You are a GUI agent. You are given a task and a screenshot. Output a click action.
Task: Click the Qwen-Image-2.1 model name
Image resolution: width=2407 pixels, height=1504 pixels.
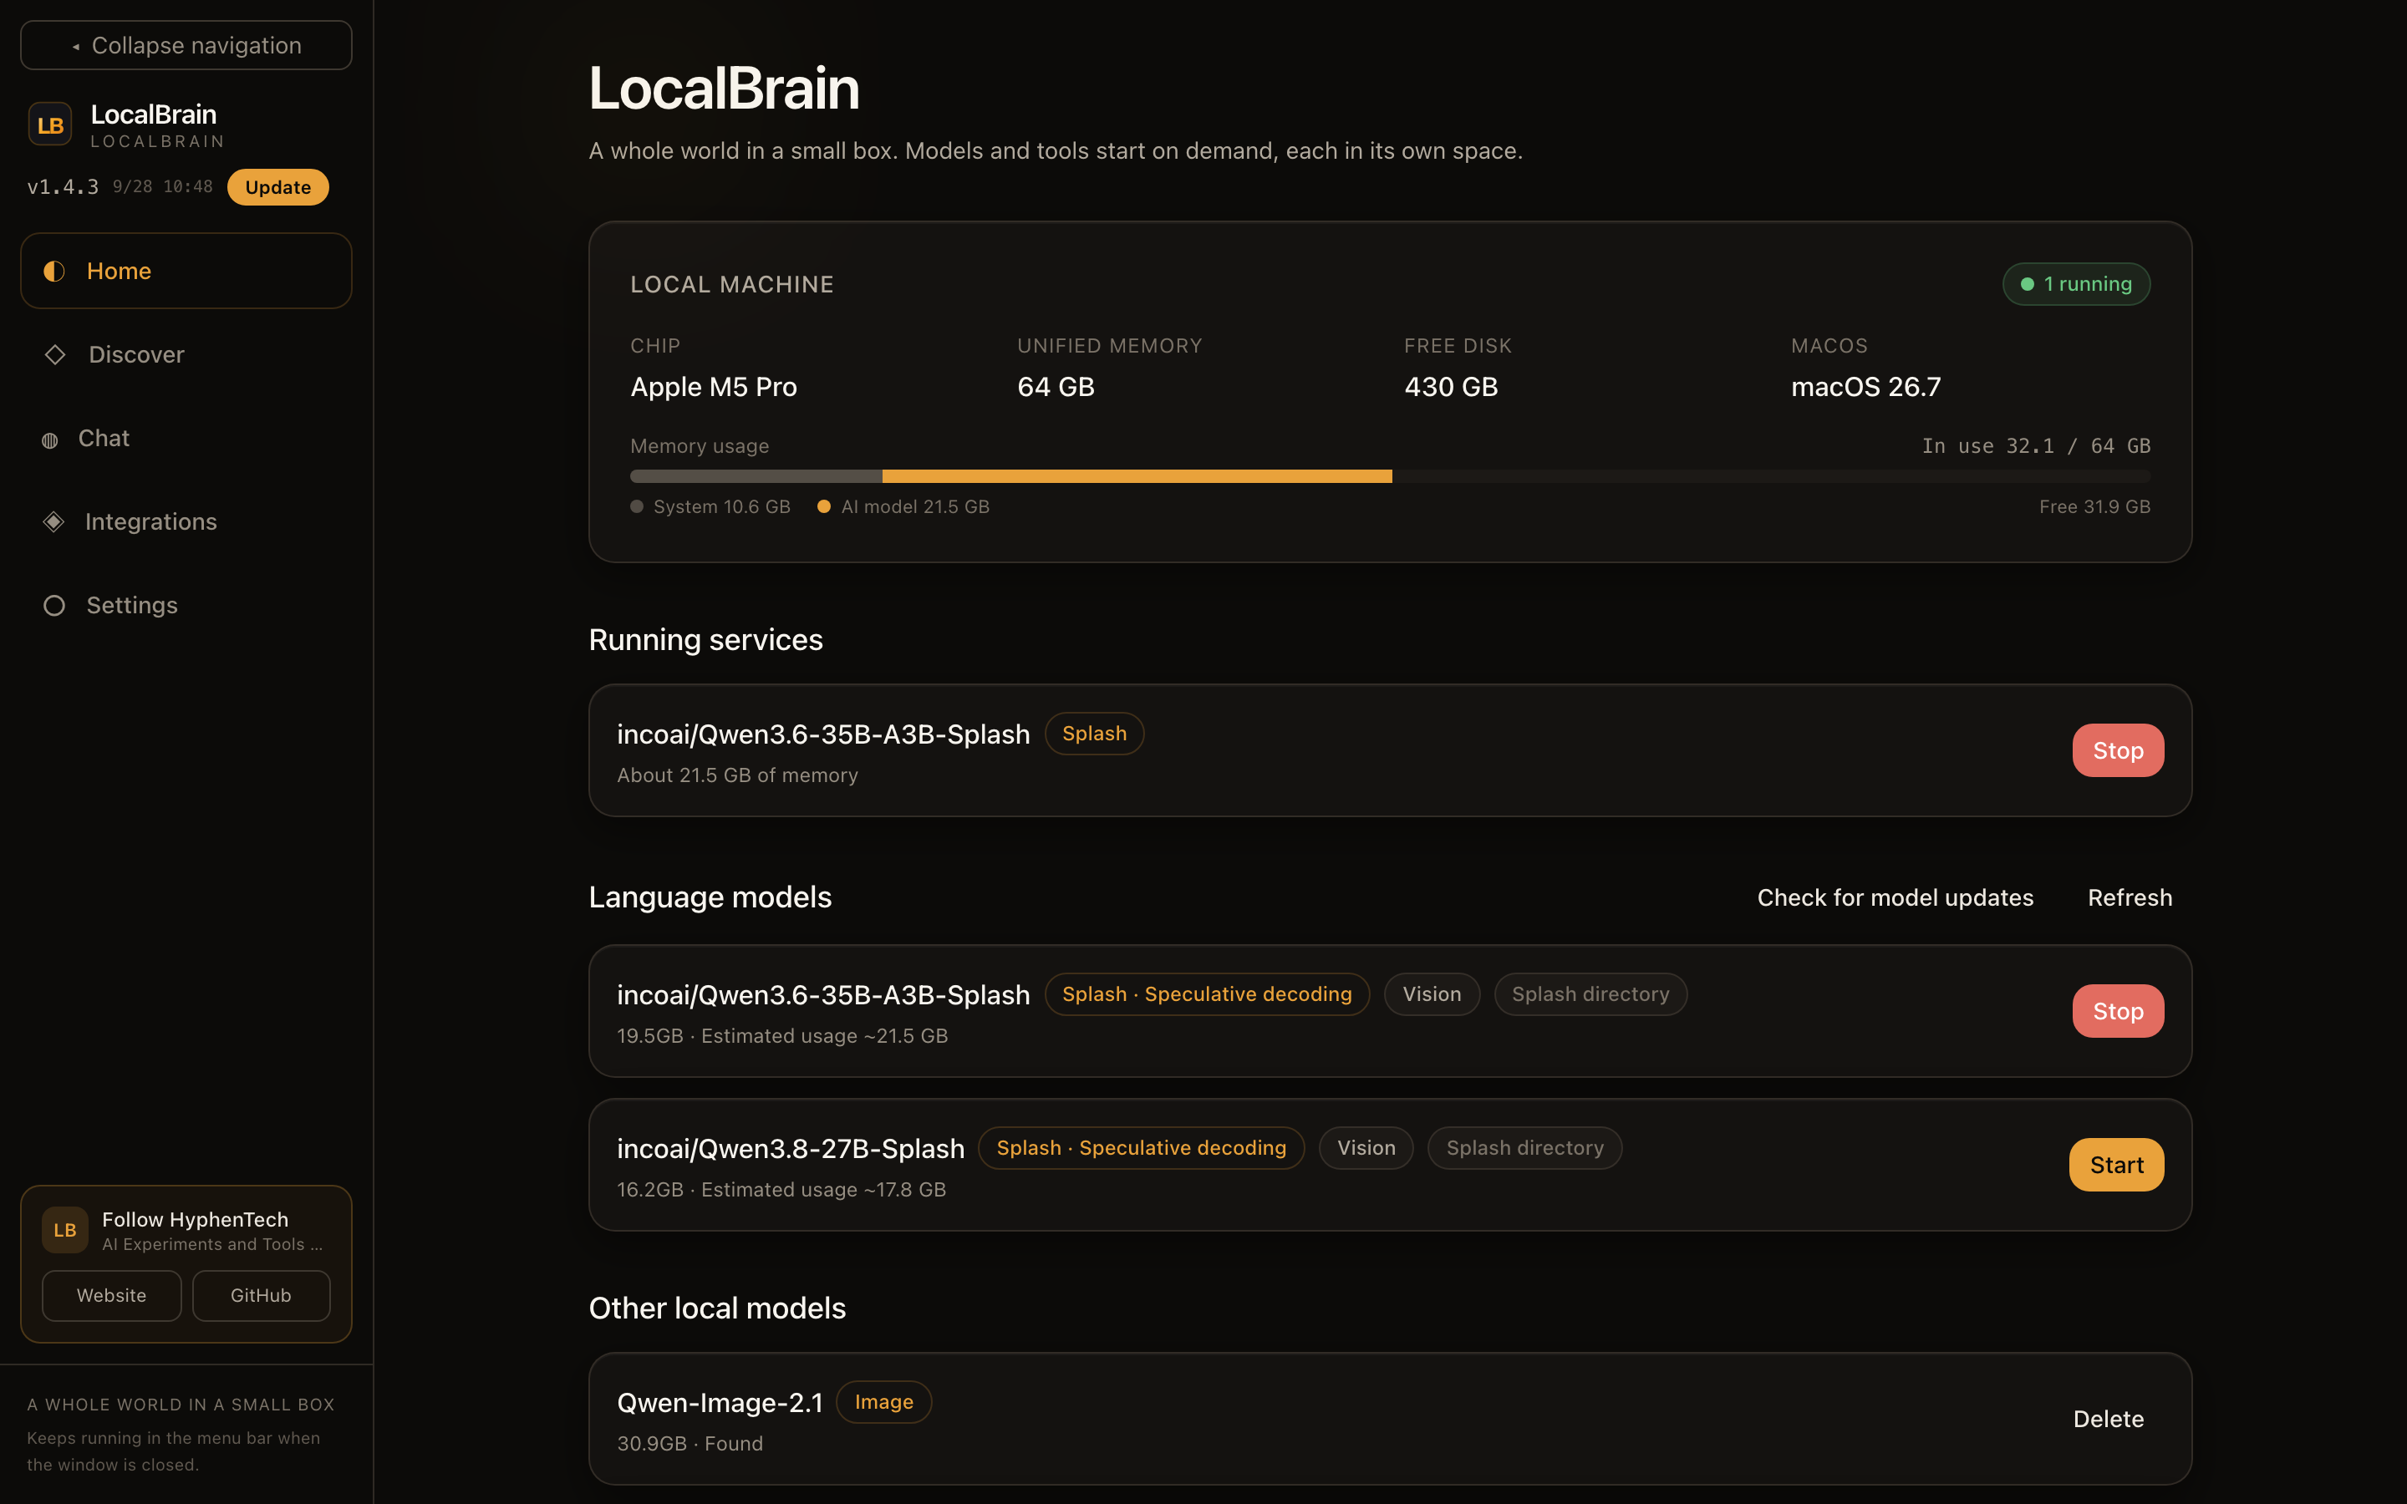(x=720, y=1403)
